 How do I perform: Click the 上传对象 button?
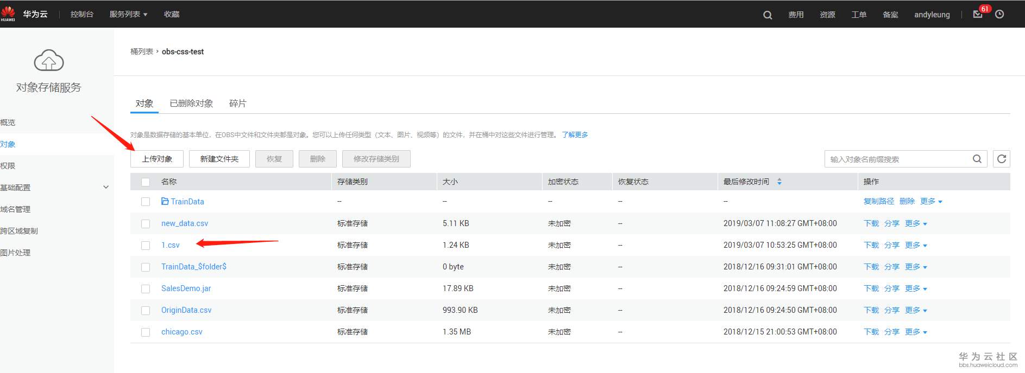click(157, 159)
